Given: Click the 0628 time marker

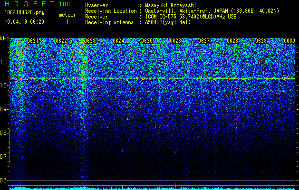Looking at the screenshot, I should pyautogui.click(x=232, y=41).
